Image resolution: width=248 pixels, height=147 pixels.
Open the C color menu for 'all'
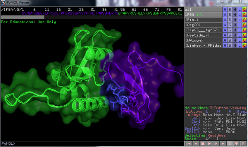coord(245,10)
